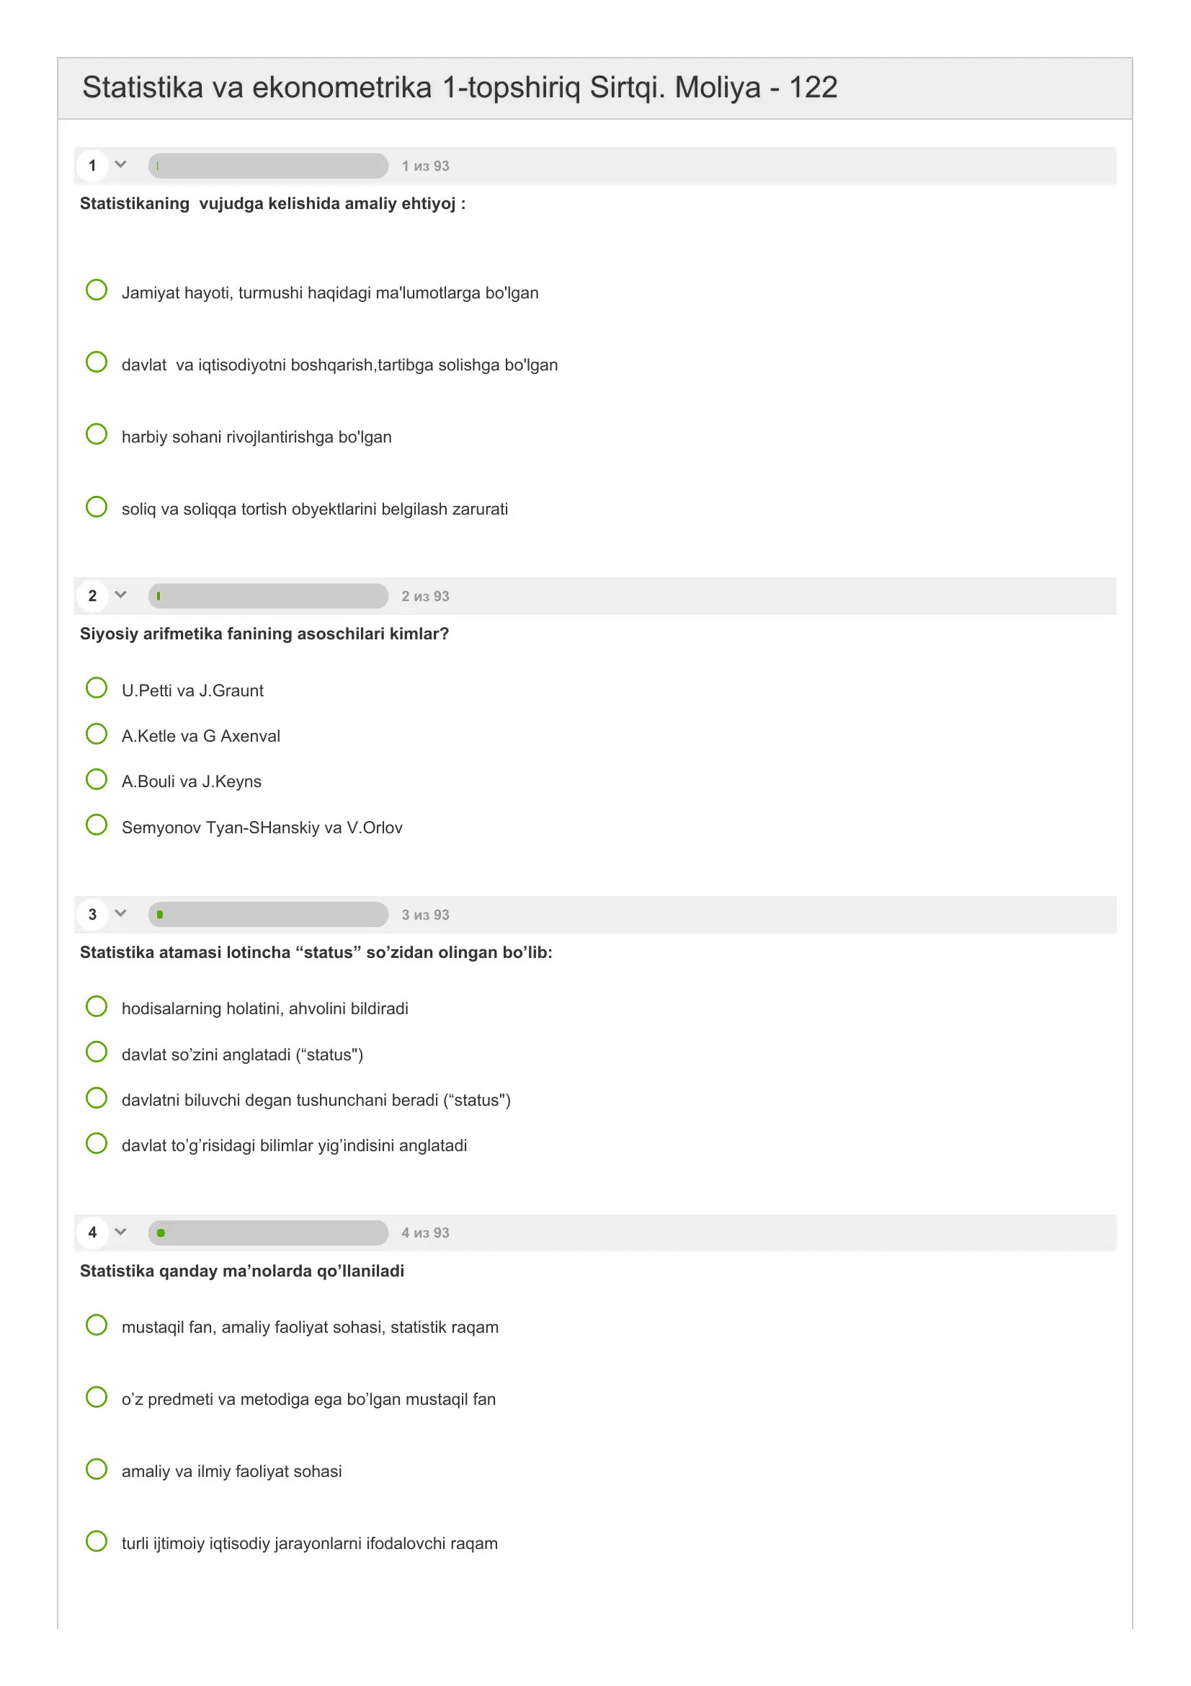Select 'soliq va soliqqa tortish' option
This screenshot has width=1191, height=1686.
pos(96,507)
